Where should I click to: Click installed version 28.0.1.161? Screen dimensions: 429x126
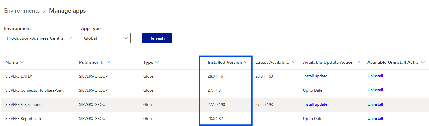[216, 76]
